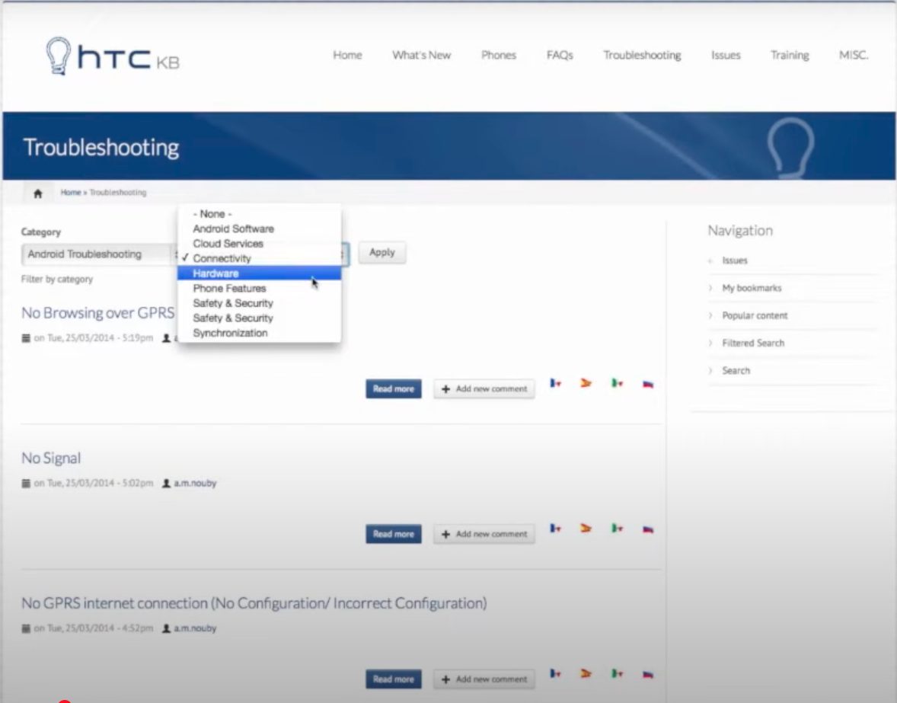Open the Android Troubleshooting category dropdown
The image size is (897, 703).
click(x=97, y=254)
